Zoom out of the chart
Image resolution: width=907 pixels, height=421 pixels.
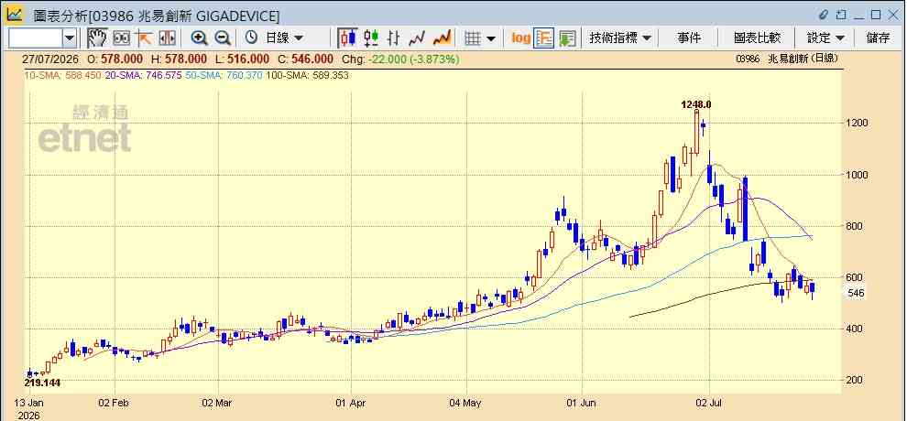coord(223,38)
